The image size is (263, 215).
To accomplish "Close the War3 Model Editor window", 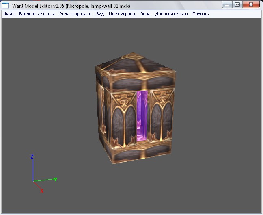I will pyautogui.click(x=251, y=5).
